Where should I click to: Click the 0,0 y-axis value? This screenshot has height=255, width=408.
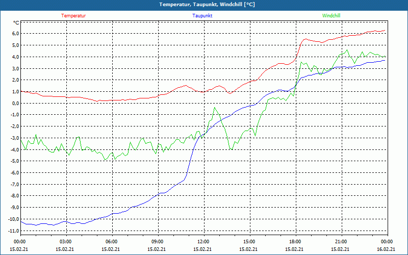[x=15, y=104]
